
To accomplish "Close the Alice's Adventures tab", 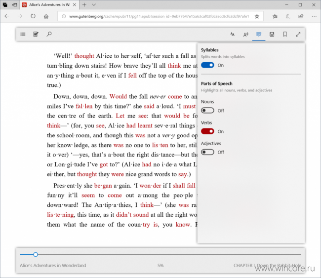I will 75,5.
